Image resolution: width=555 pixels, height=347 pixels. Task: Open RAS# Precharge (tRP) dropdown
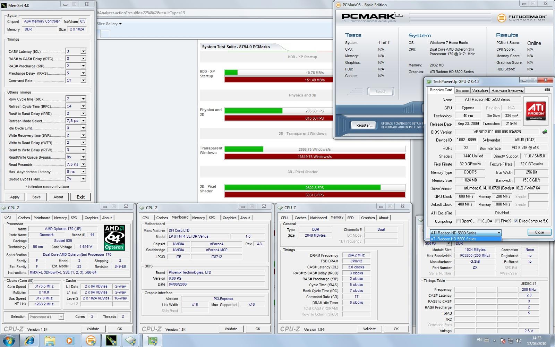coord(83,66)
